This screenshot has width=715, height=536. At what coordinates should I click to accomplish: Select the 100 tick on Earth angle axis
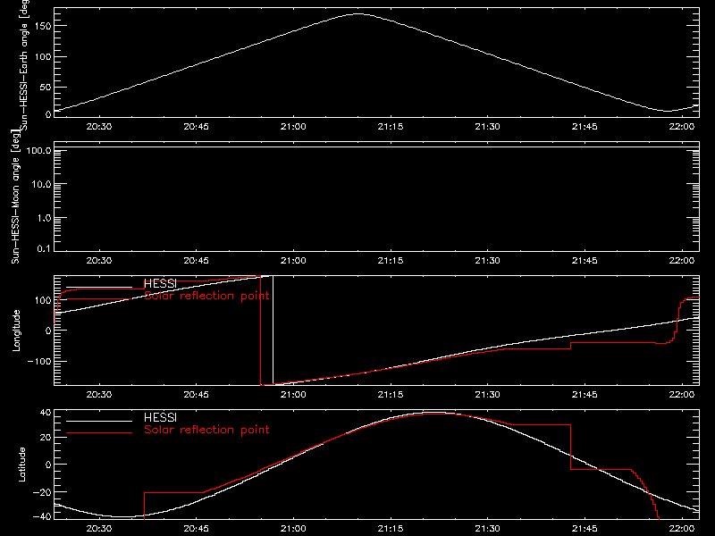point(42,56)
